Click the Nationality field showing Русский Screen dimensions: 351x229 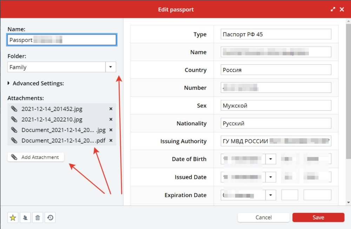click(x=276, y=123)
